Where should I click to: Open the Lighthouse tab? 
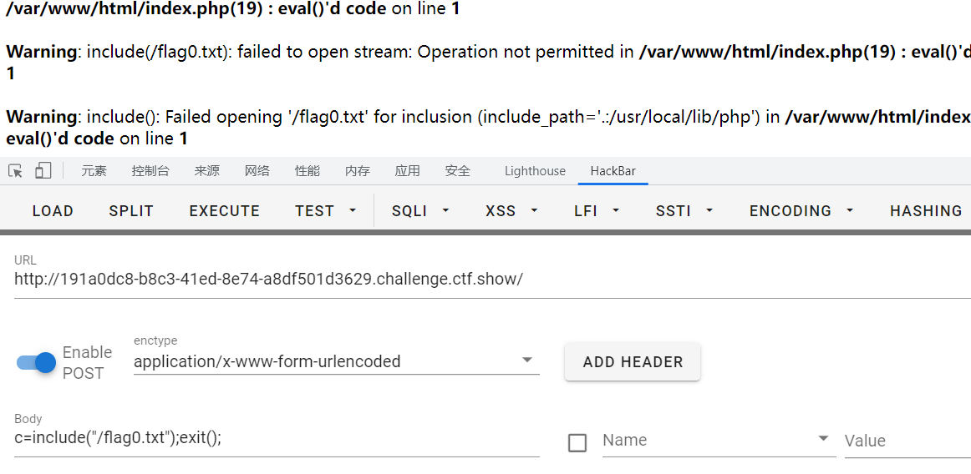click(535, 171)
